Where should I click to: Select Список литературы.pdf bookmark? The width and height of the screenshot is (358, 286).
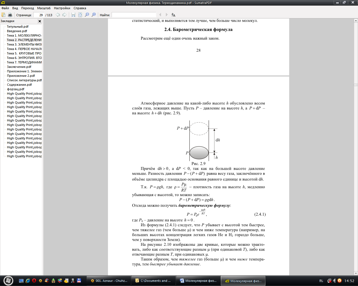[x=24, y=80]
